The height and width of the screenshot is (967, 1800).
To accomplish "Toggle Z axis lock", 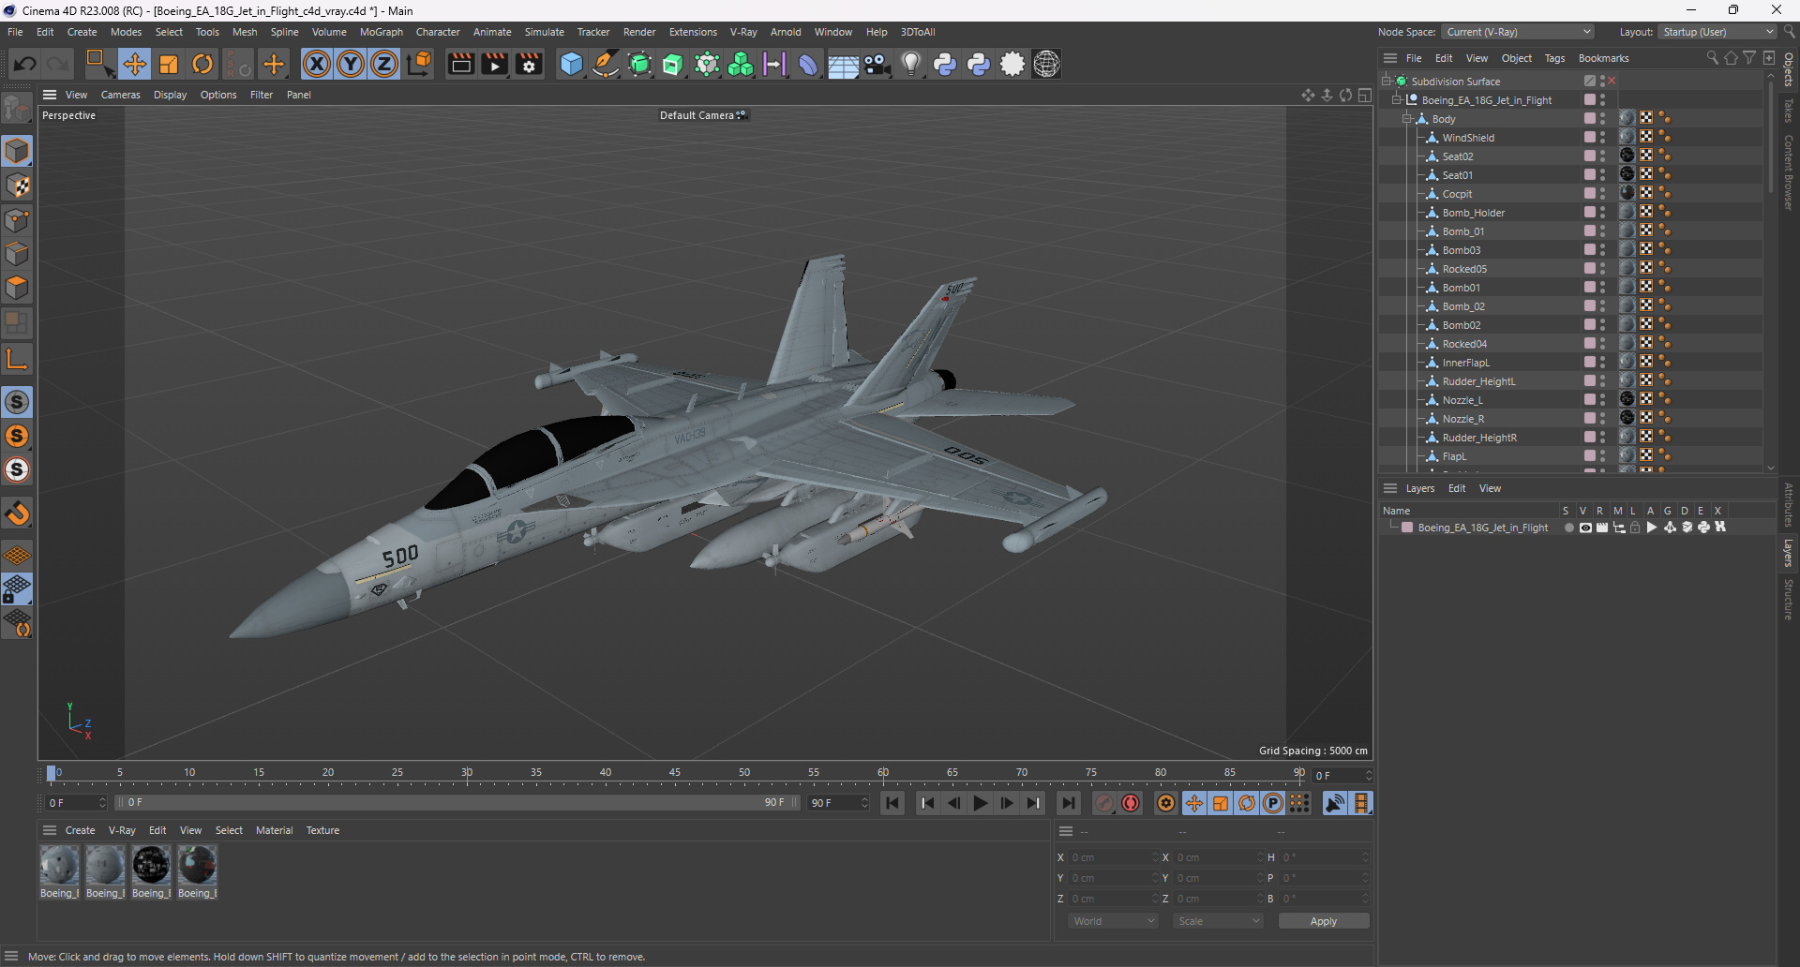I will click(384, 64).
